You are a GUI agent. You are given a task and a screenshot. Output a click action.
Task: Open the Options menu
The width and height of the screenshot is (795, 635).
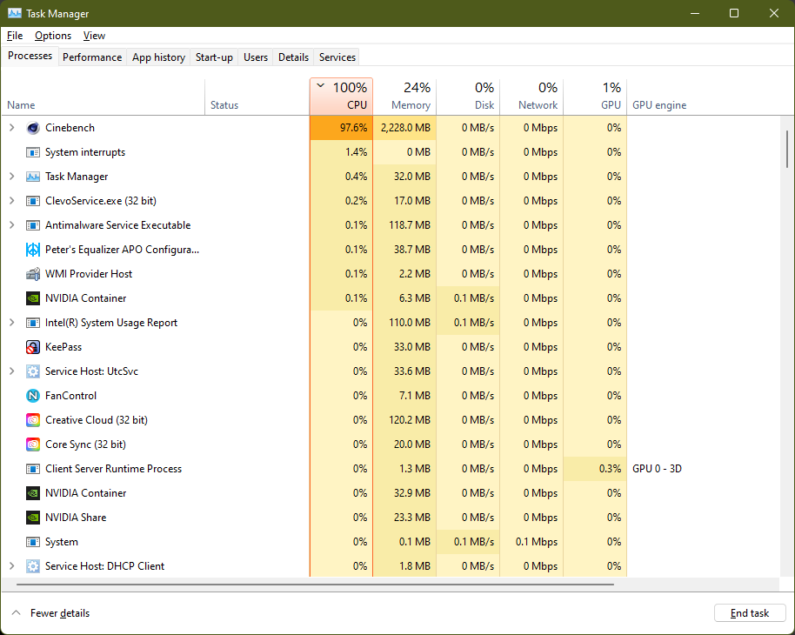coord(53,36)
